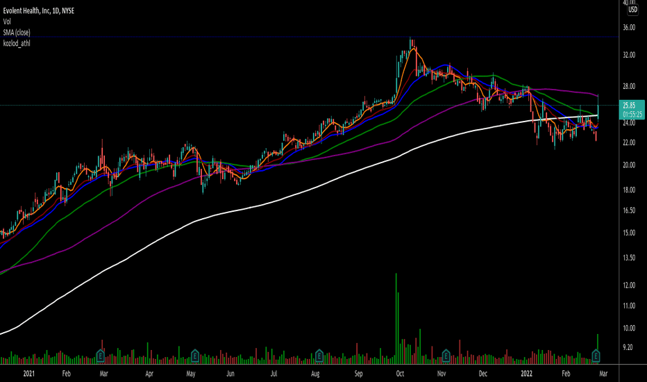Click the 20.00 price axis label
647x382 pixels.
coord(629,165)
